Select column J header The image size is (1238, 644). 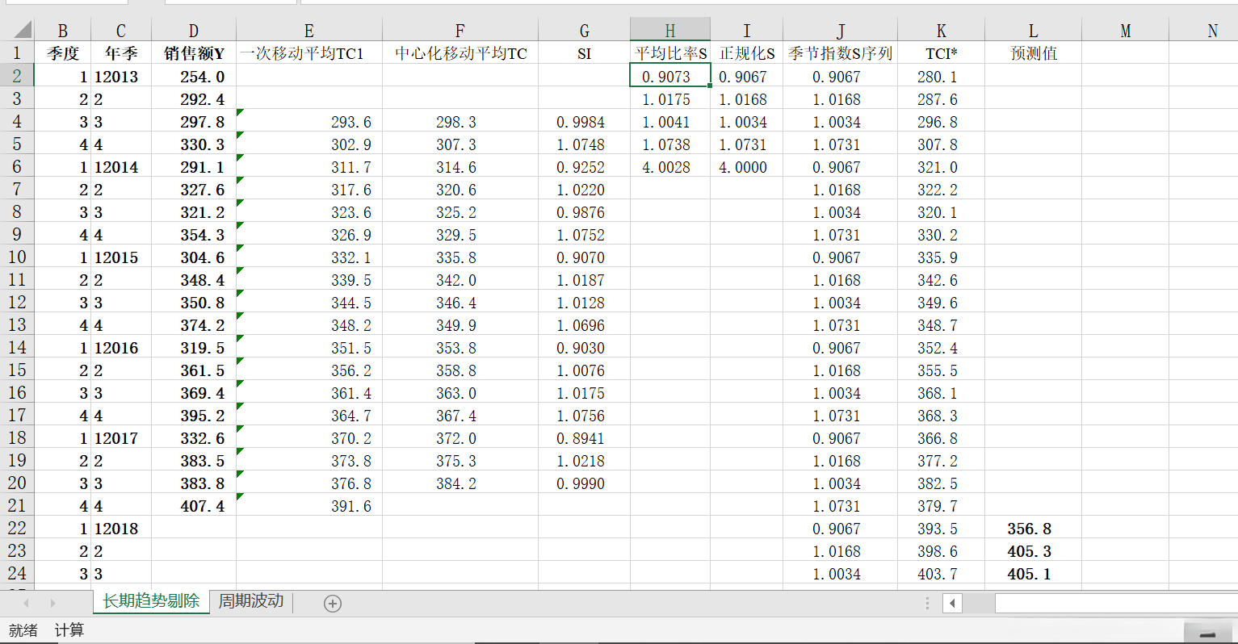coord(841,31)
